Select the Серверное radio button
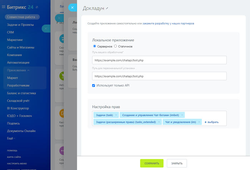This screenshot has width=250, height=170. [95, 46]
